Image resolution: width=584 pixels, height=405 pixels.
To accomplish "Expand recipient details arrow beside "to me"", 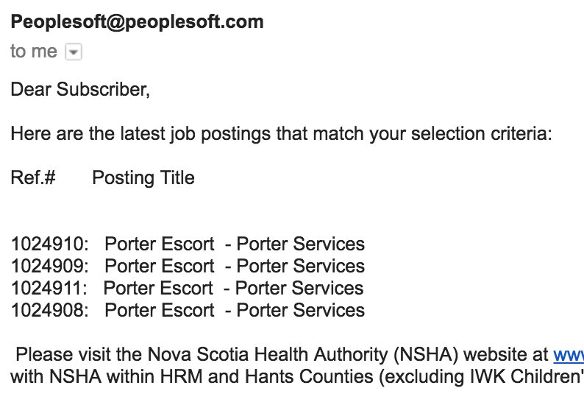I will click(73, 52).
